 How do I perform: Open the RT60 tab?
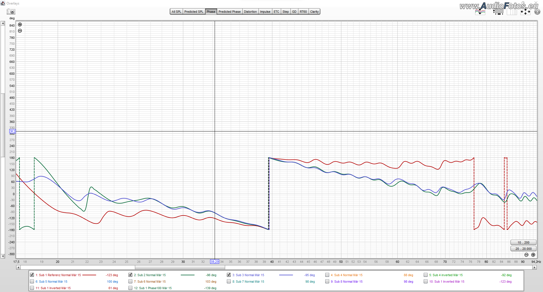tap(303, 12)
